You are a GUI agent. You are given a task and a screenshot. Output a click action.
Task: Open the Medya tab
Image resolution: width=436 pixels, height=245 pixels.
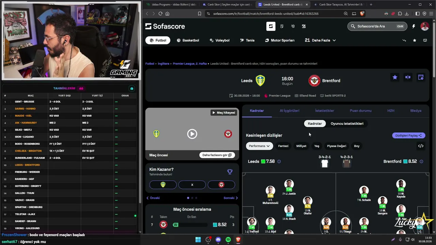tap(416, 111)
